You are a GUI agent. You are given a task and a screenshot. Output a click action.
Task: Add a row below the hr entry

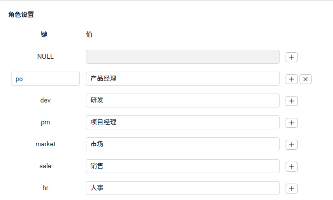(x=292, y=189)
